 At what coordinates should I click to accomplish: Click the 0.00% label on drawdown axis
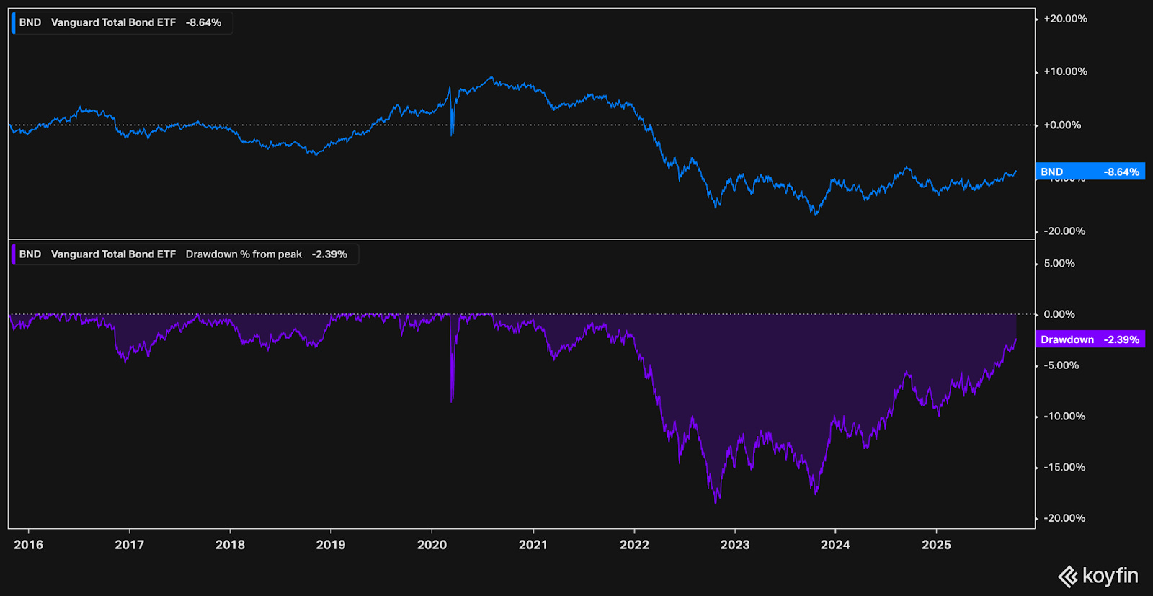pyautogui.click(x=1059, y=314)
